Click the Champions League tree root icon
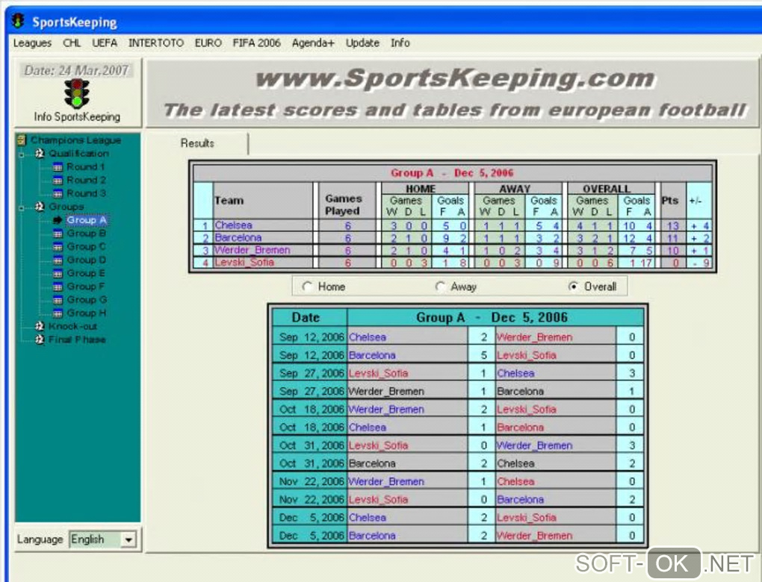Image resolution: width=762 pixels, height=582 pixels. point(22,140)
